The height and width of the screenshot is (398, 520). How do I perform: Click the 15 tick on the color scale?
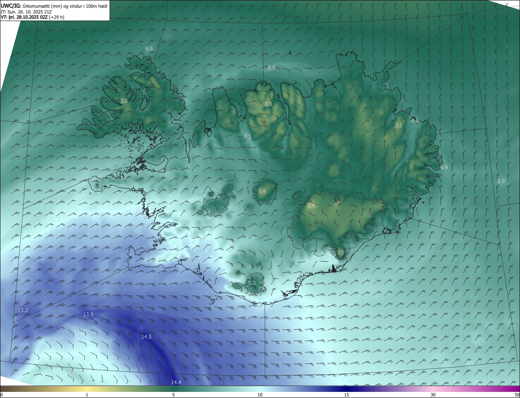point(347,395)
